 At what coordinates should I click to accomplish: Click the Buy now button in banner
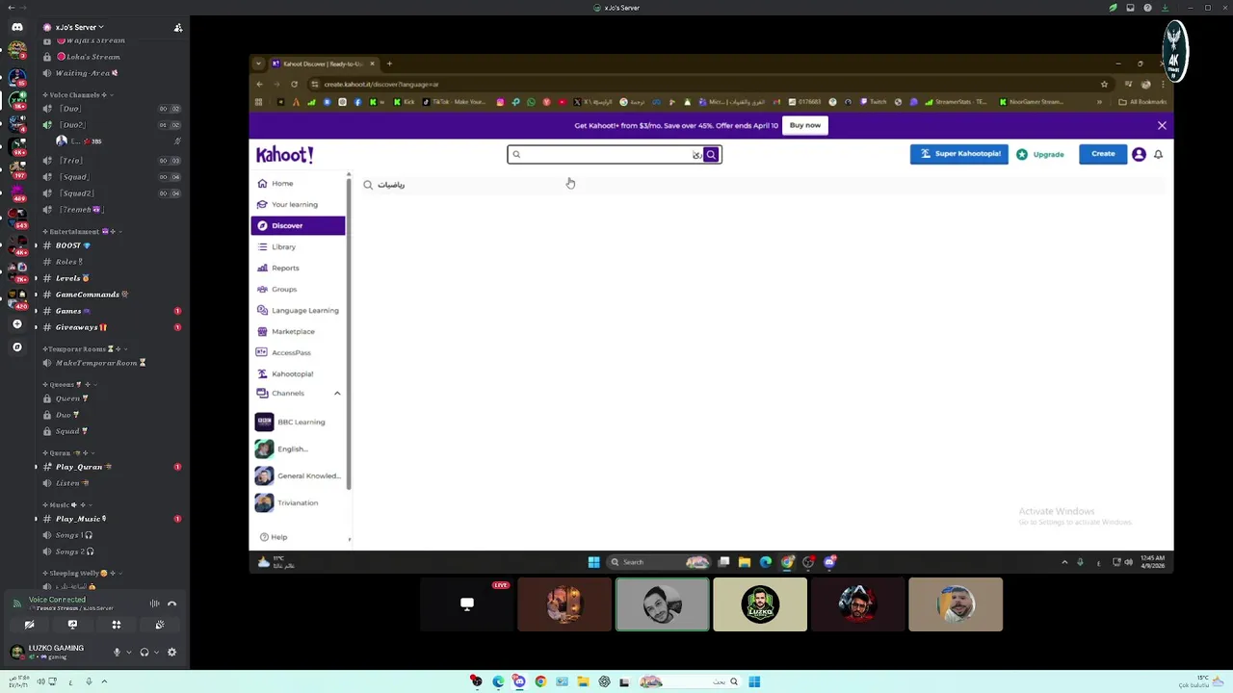pos(805,125)
